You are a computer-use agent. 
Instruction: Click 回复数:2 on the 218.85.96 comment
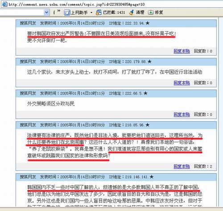point(203,166)
